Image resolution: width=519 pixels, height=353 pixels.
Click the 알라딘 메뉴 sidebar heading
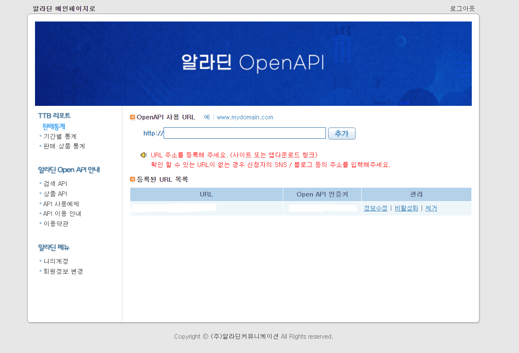(x=54, y=248)
